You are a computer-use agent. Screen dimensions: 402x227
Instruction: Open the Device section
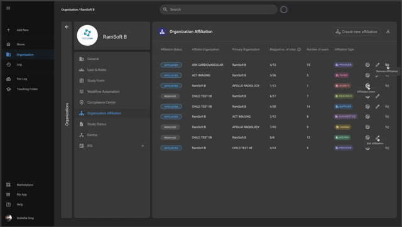pyautogui.click(x=112, y=135)
